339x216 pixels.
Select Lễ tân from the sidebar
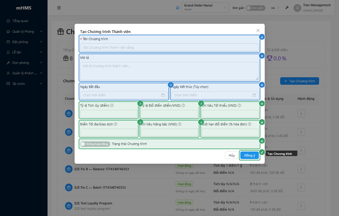(x=17, y=52)
